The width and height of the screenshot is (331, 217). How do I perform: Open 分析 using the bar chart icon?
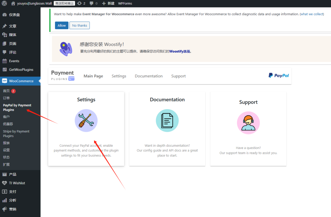point(5,200)
